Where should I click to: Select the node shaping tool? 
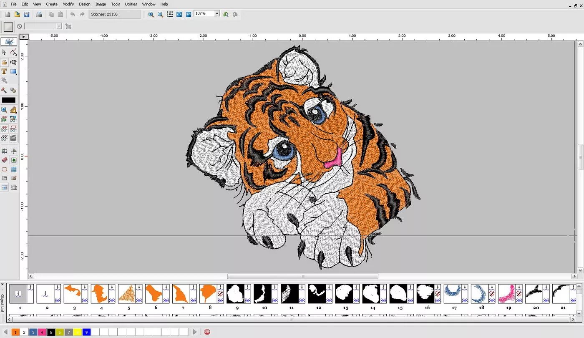13,52
